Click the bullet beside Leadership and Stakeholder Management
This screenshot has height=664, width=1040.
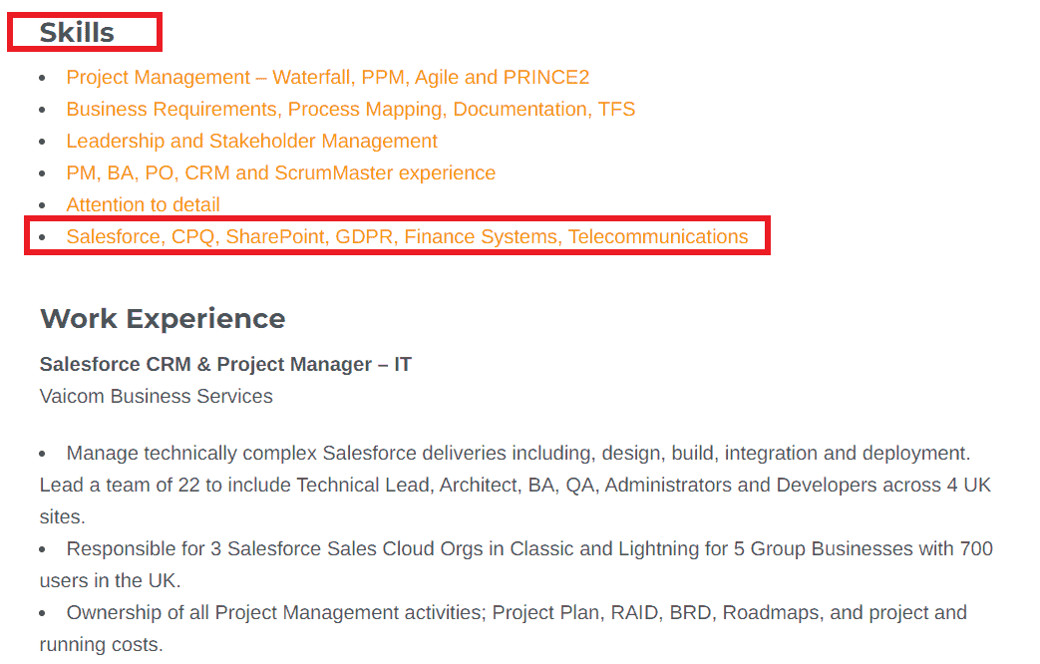(x=42, y=143)
